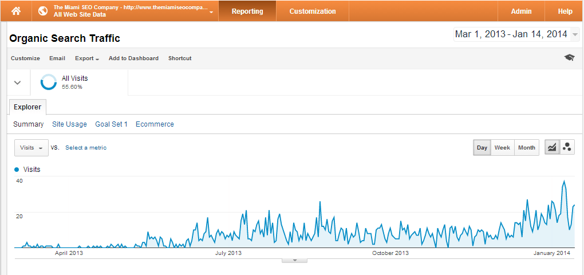This screenshot has height=275, width=584.
Task: Click the blue Visits legend dot
Action: point(17,170)
